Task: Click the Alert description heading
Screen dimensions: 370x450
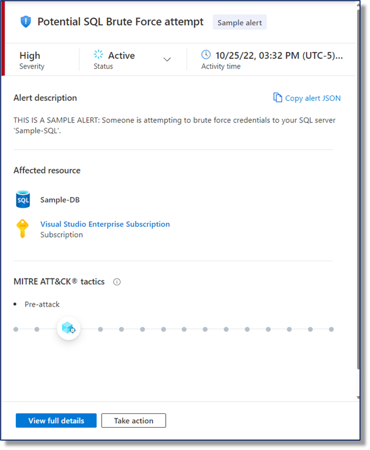Action: click(45, 98)
